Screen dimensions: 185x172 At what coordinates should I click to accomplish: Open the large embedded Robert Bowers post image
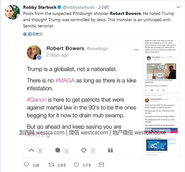click(82, 99)
